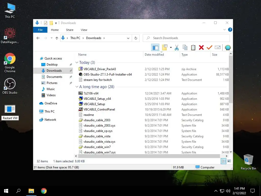Switch to details view button in status bar
The height and width of the screenshot is (196, 261).
coord(223,161)
